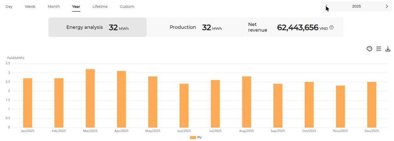
Task: Click the Dec/2025 bar
Action: (x=372, y=105)
